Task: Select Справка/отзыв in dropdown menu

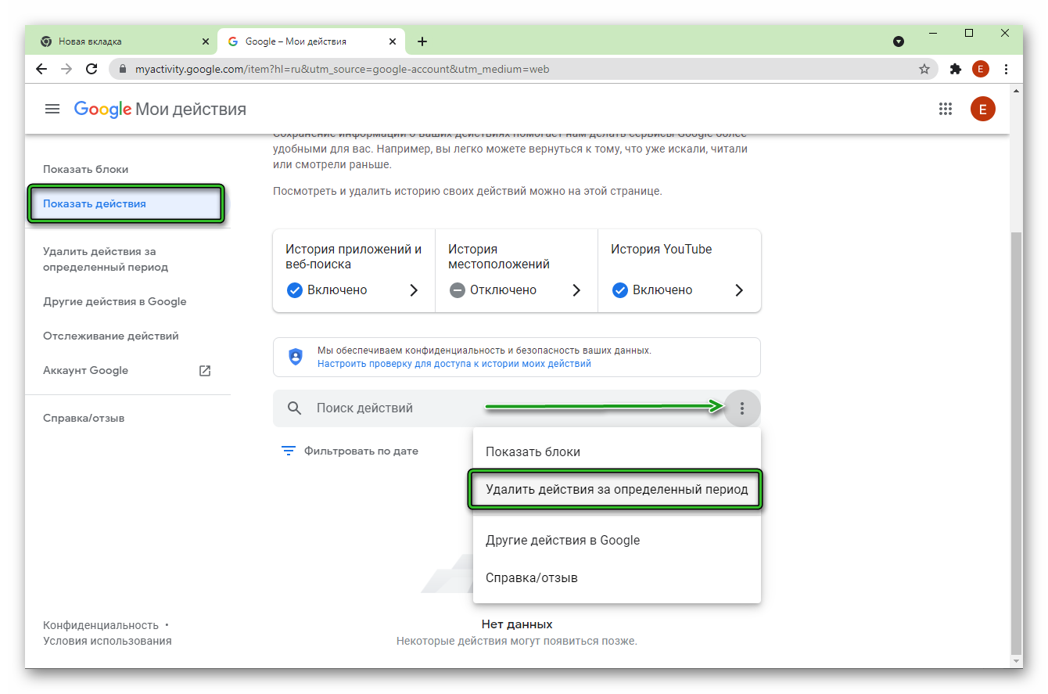Action: [617, 577]
